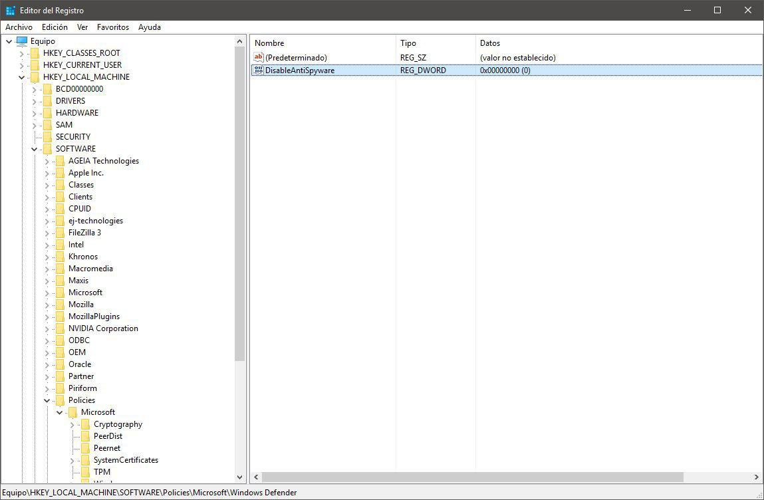This screenshot has width=764, height=500.
Task: Expand the Cryptography key
Action: point(72,424)
